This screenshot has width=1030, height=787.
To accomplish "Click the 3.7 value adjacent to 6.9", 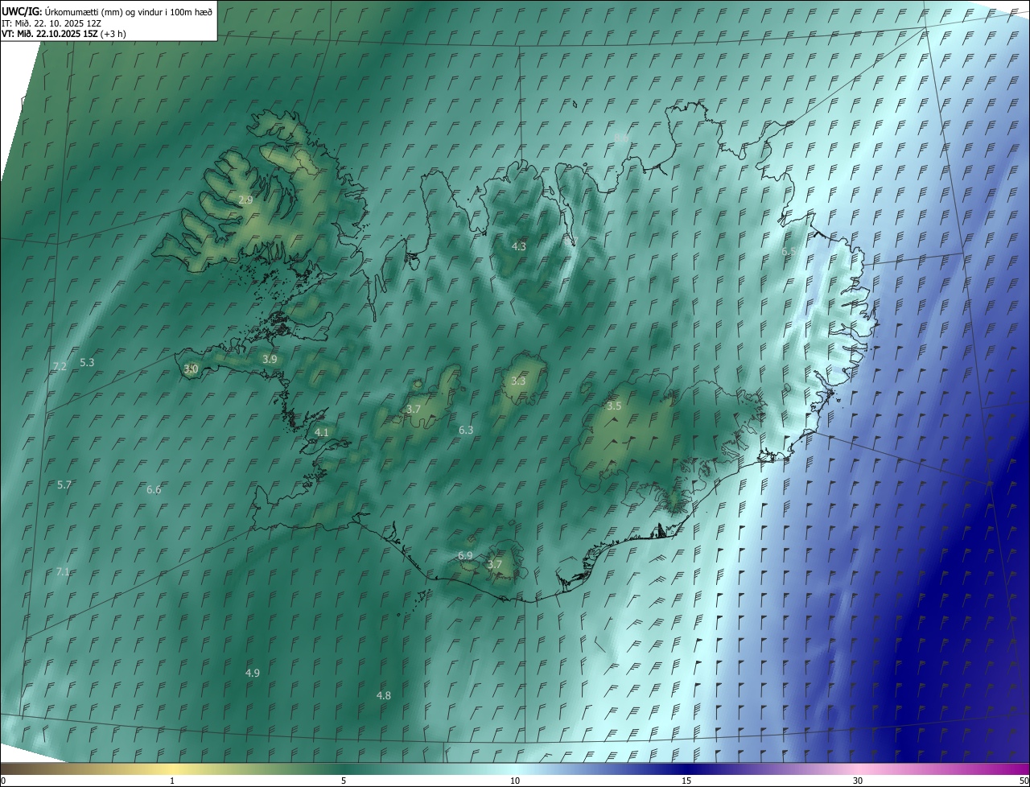I will click(494, 564).
